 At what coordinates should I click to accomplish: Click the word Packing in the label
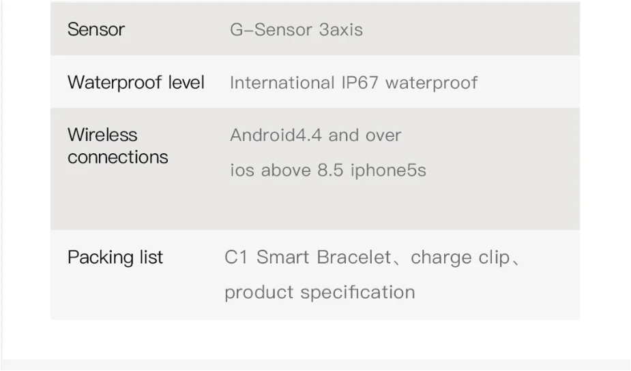(100, 257)
